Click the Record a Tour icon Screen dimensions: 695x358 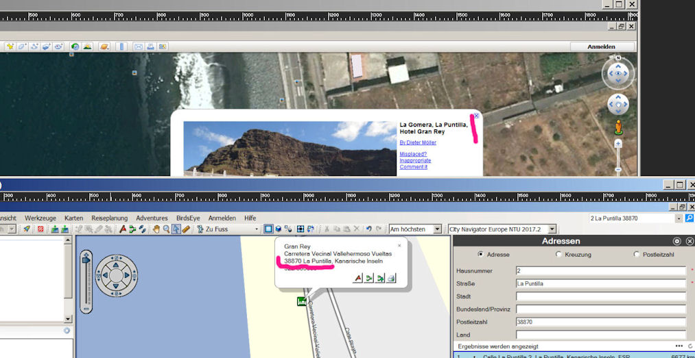(x=58, y=47)
